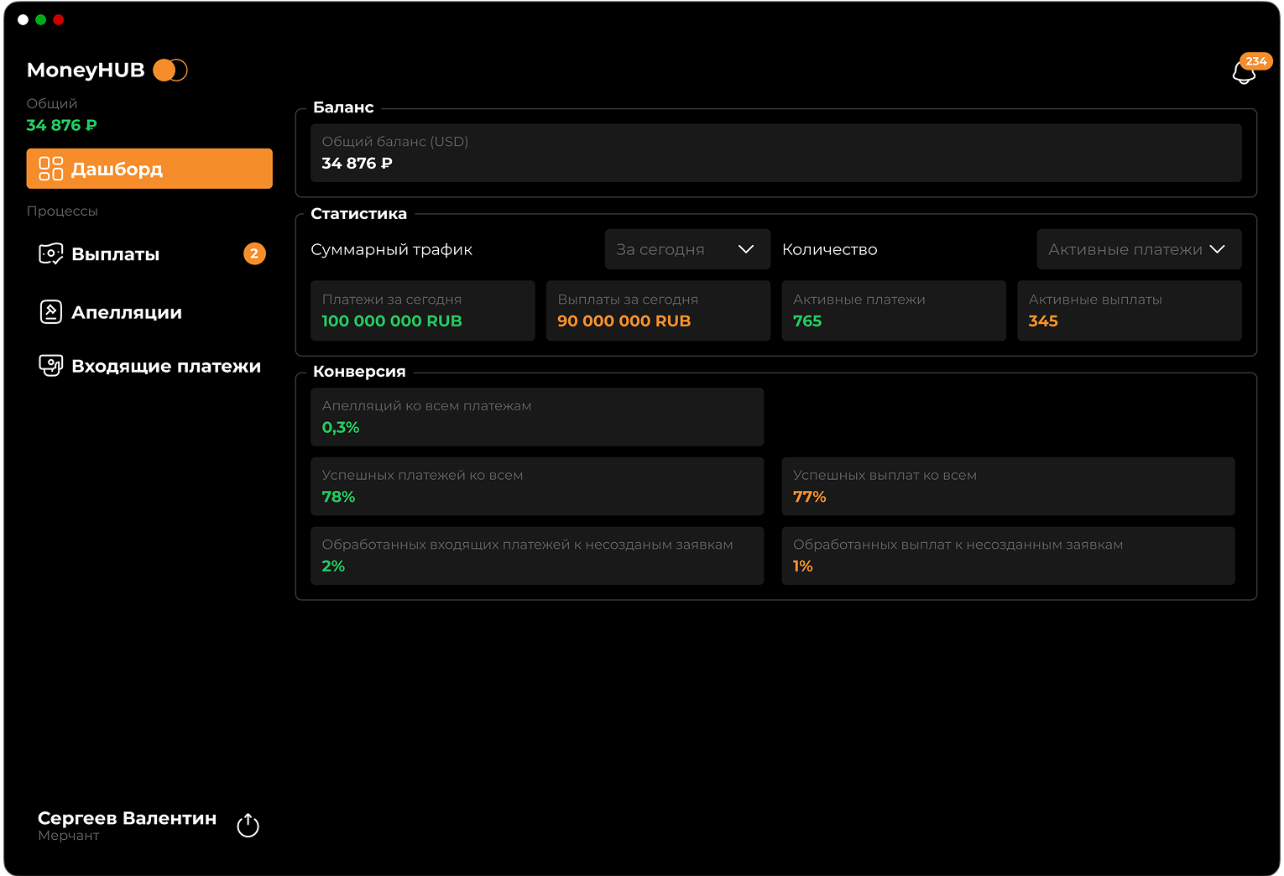Go to Входящие платежи section

[x=166, y=366]
